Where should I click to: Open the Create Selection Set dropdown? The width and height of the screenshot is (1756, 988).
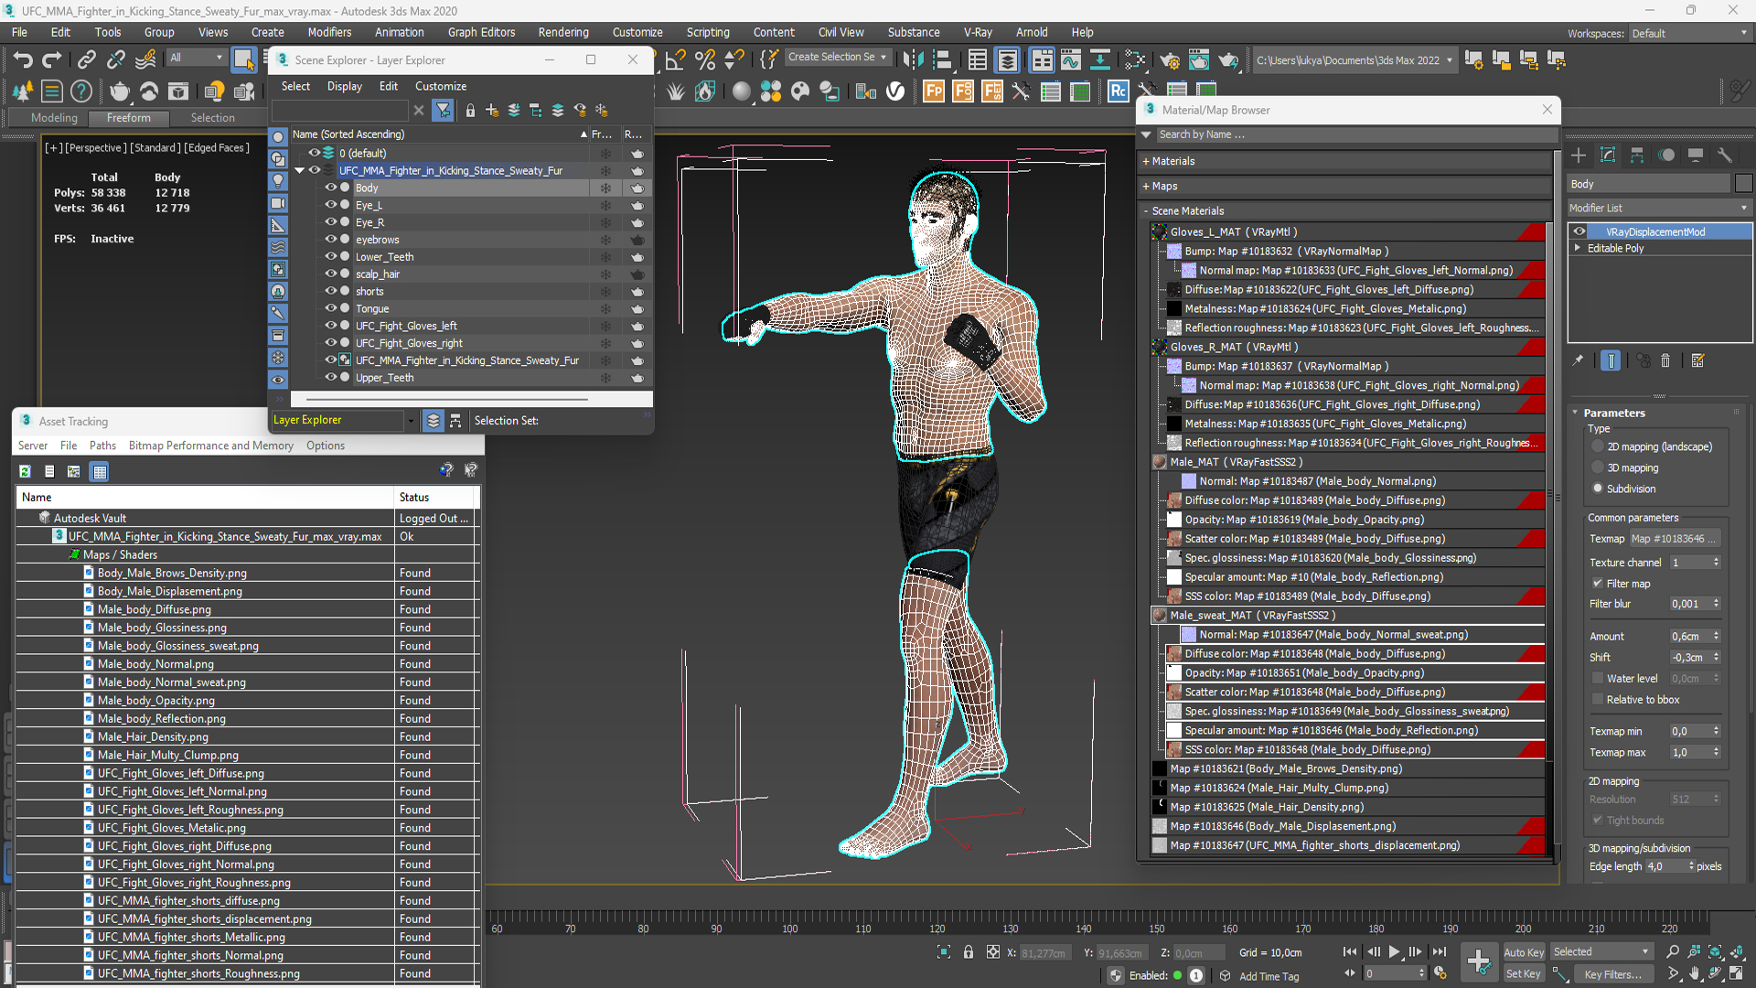837,57
